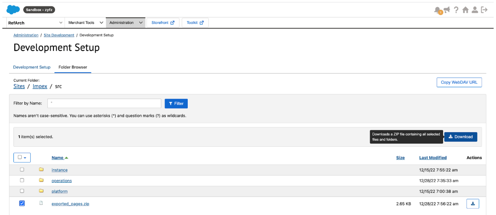The image size is (496, 215).
Task: Click the Copy WebDAV URL button
Action: click(459, 82)
